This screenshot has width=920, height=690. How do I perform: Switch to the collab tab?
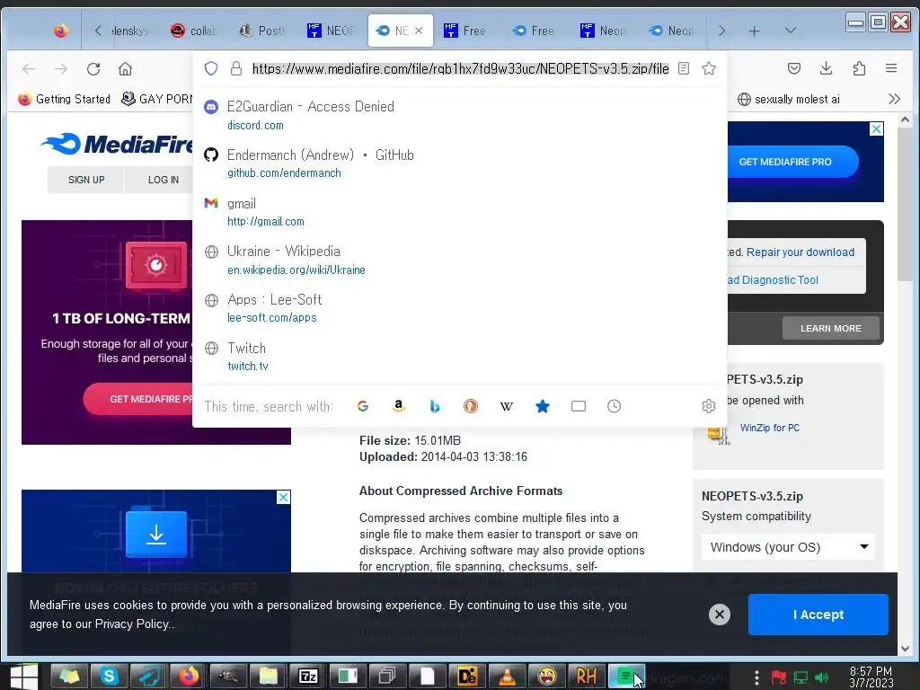[x=194, y=31]
